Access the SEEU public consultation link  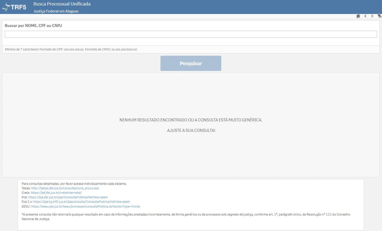click(x=86, y=206)
